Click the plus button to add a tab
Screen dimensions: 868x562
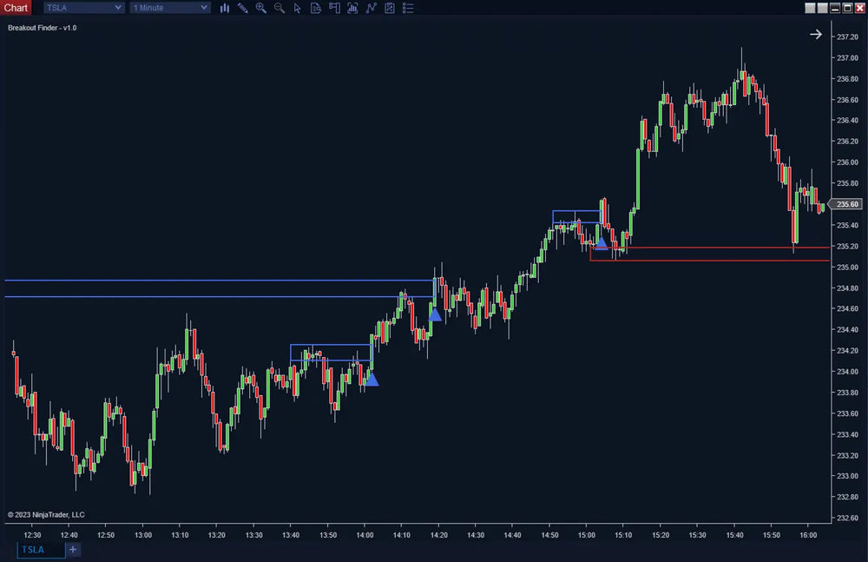[72, 549]
